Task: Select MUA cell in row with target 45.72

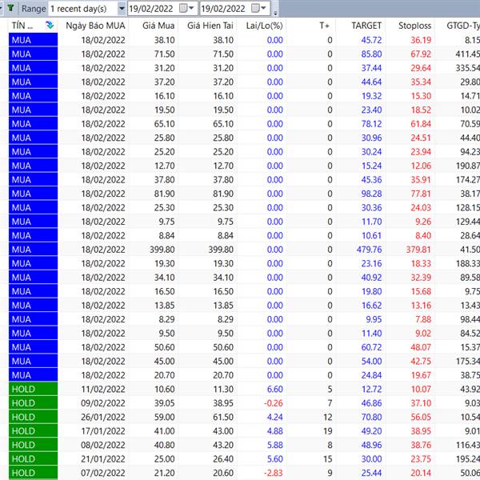Action: [33, 40]
